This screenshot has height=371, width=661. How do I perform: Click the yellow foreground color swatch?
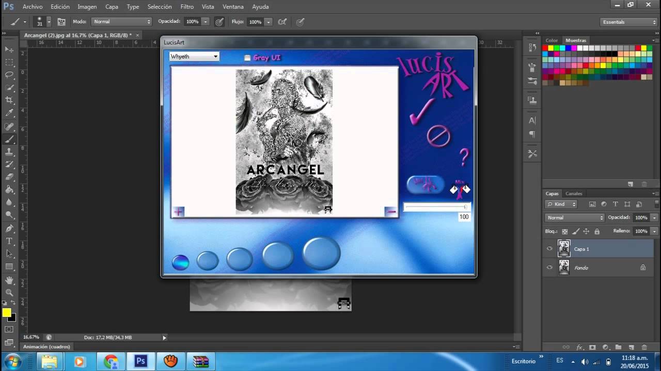7,312
